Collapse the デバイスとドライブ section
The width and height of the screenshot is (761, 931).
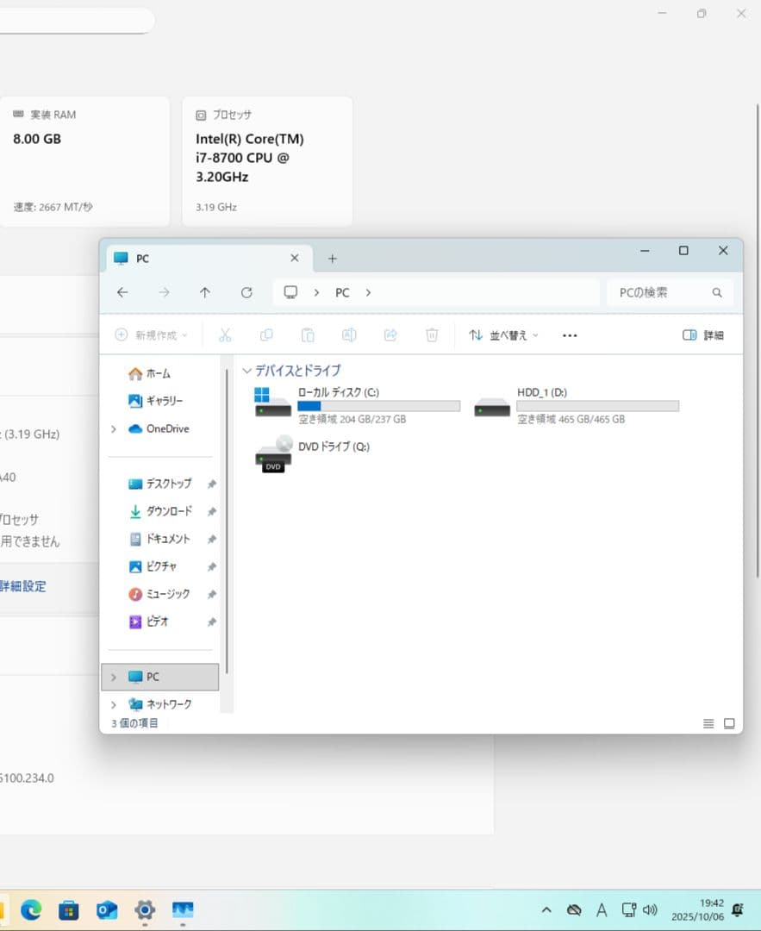247,370
